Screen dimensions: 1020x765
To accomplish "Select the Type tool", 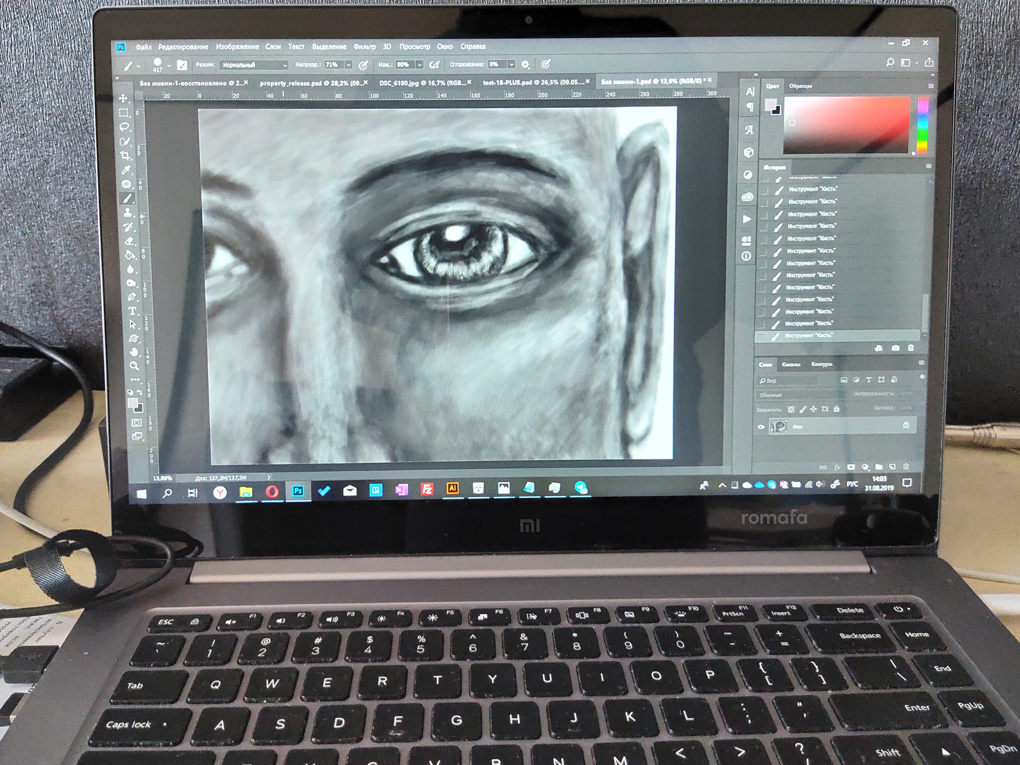I will click(132, 311).
